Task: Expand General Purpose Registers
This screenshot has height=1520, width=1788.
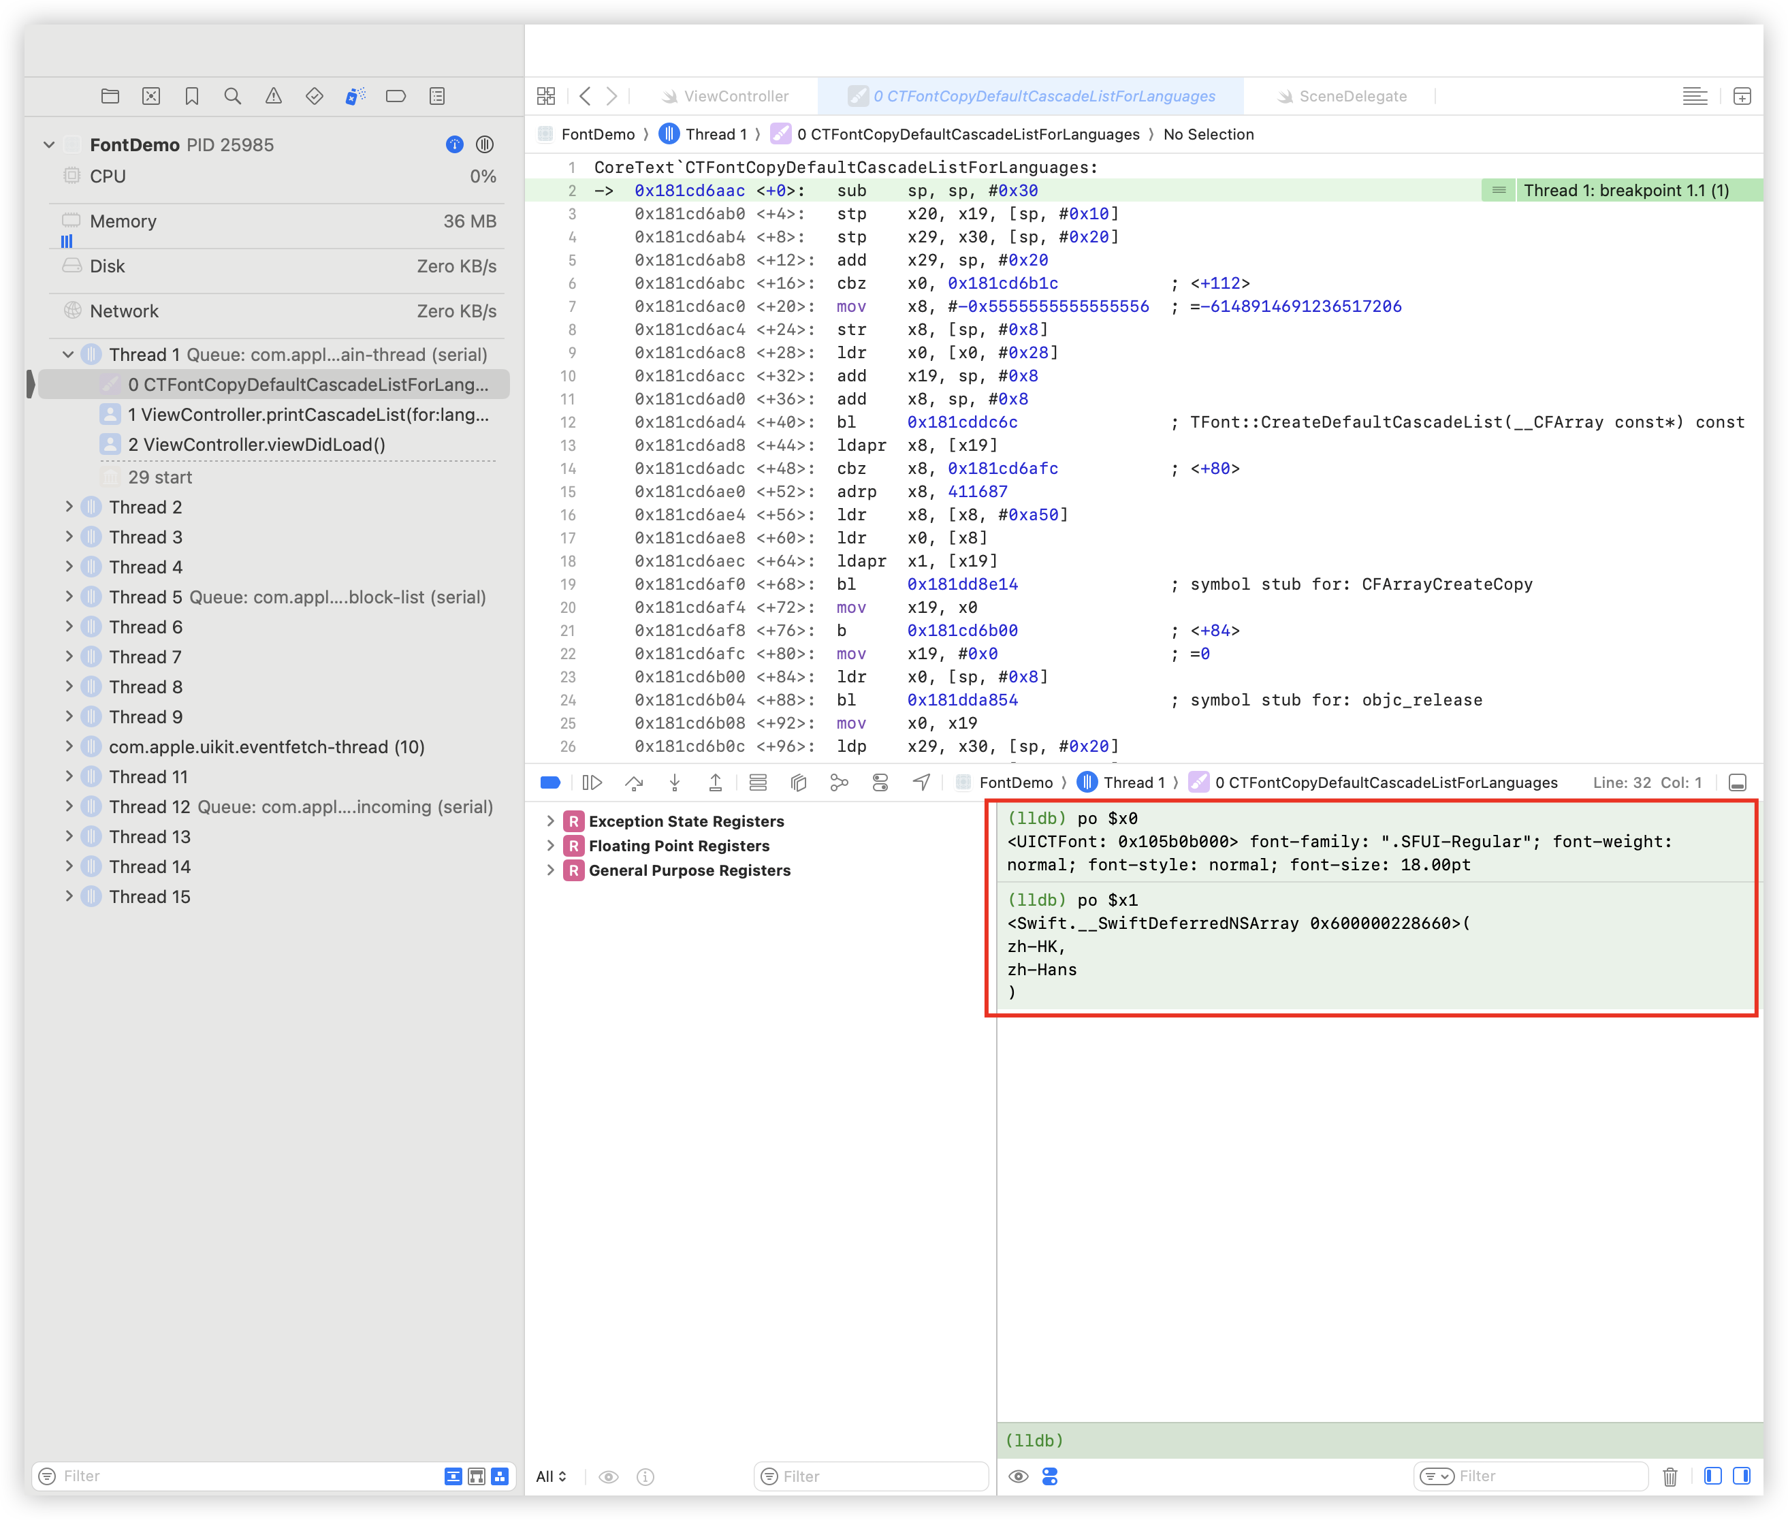Action: pos(551,870)
